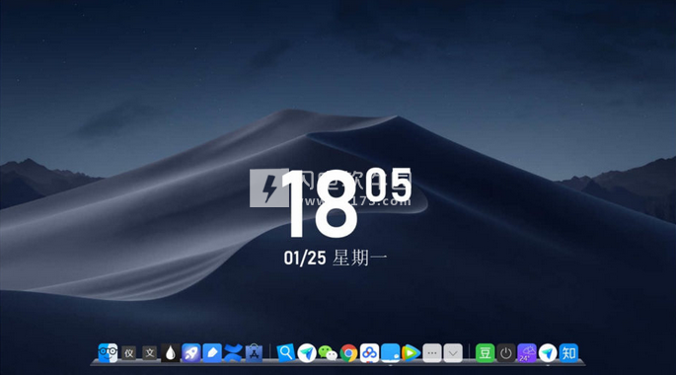Click the dark '仪' dock icon
This screenshot has width=676, height=375.
click(129, 353)
